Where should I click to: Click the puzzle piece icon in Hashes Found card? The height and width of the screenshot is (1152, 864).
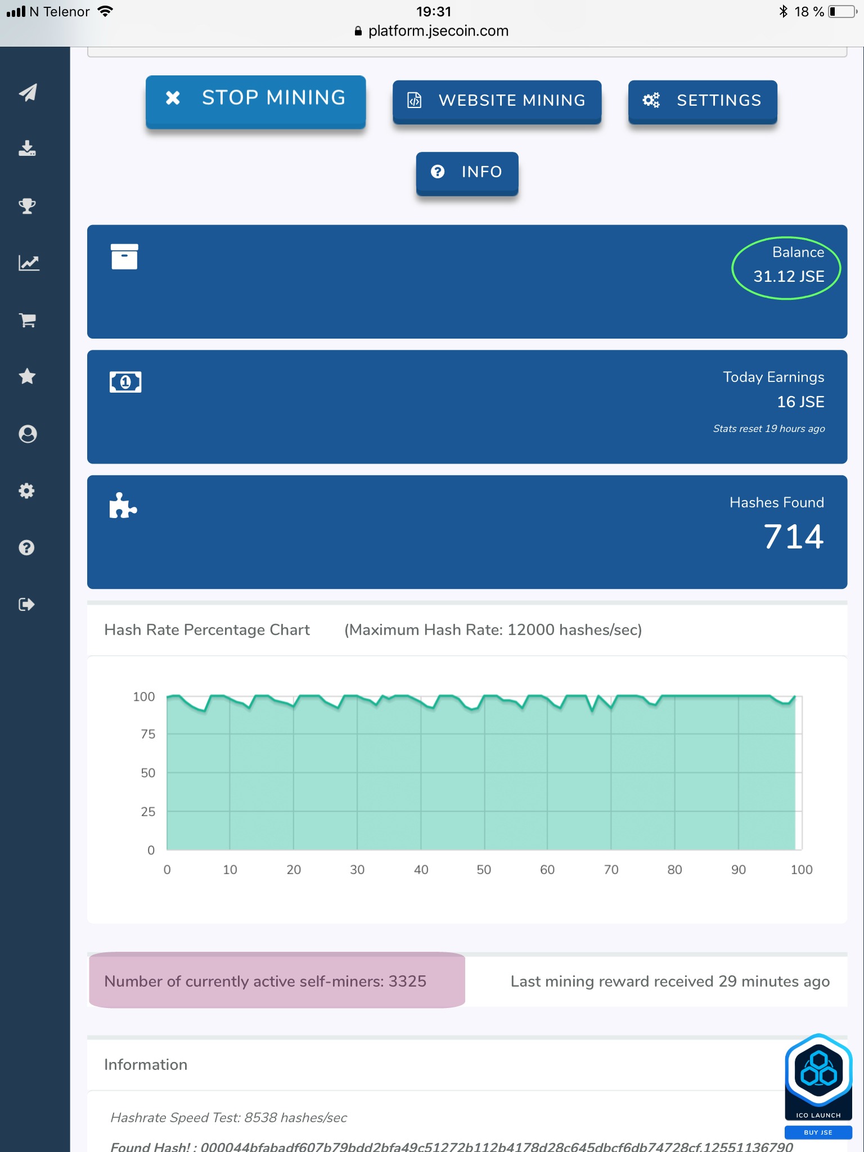pos(123,505)
